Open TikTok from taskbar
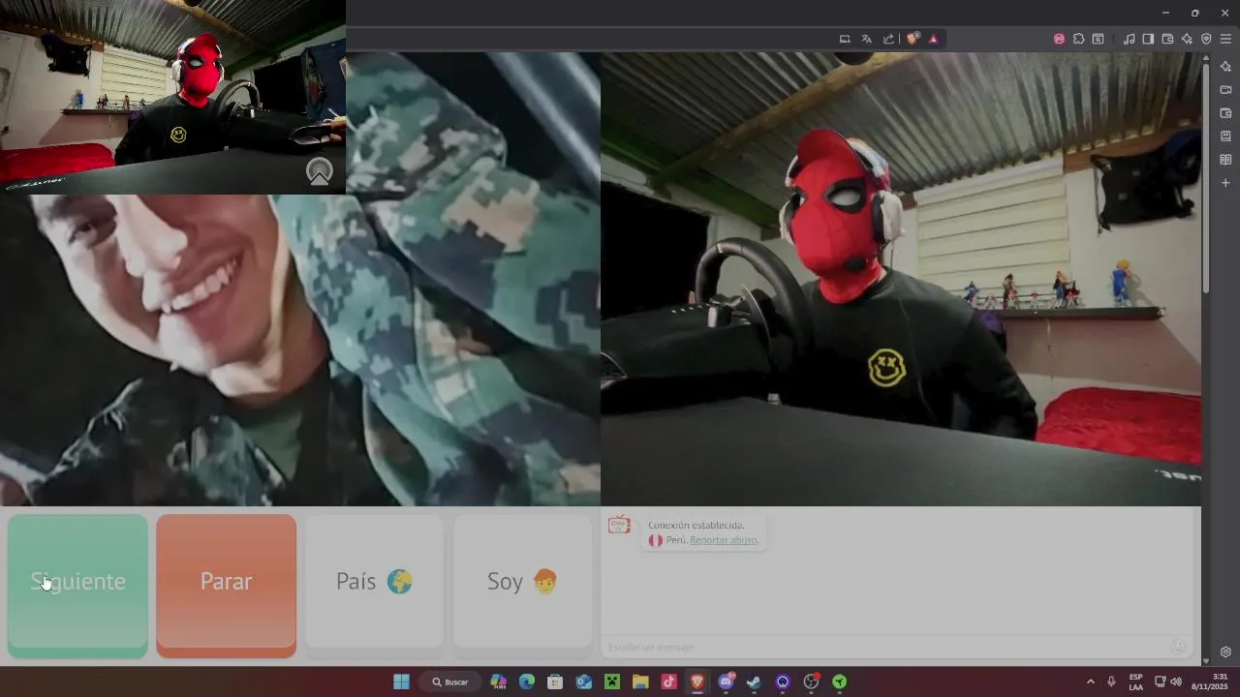Screen dimensions: 1240x697 click(668, 682)
